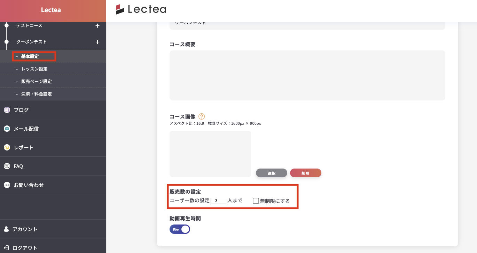Click the 削除 delete image button
Screen dimensions: 477x253
point(306,173)
